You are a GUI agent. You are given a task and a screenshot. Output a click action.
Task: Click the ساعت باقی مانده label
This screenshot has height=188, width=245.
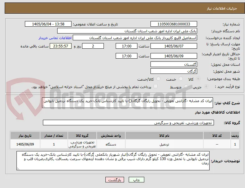35,46
